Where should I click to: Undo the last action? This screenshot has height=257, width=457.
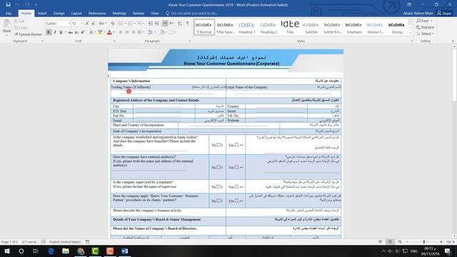17,5
